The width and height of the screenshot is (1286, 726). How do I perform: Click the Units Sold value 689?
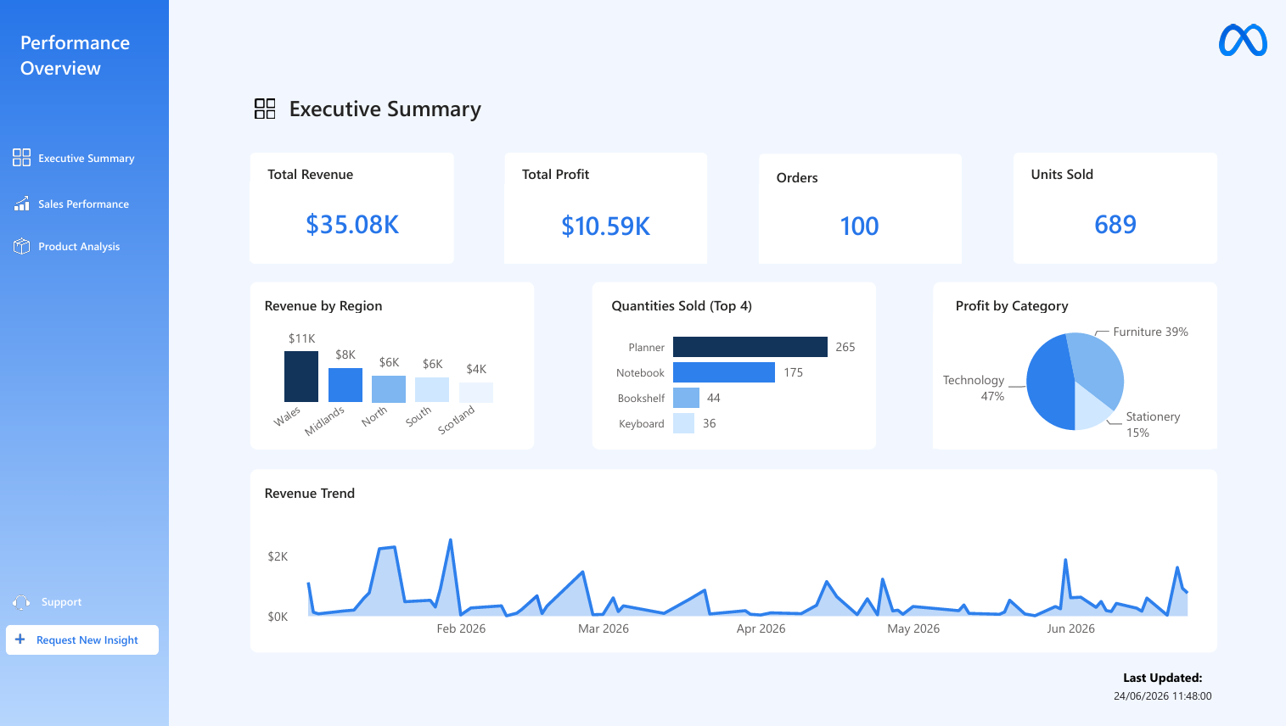click(1115, 225)
